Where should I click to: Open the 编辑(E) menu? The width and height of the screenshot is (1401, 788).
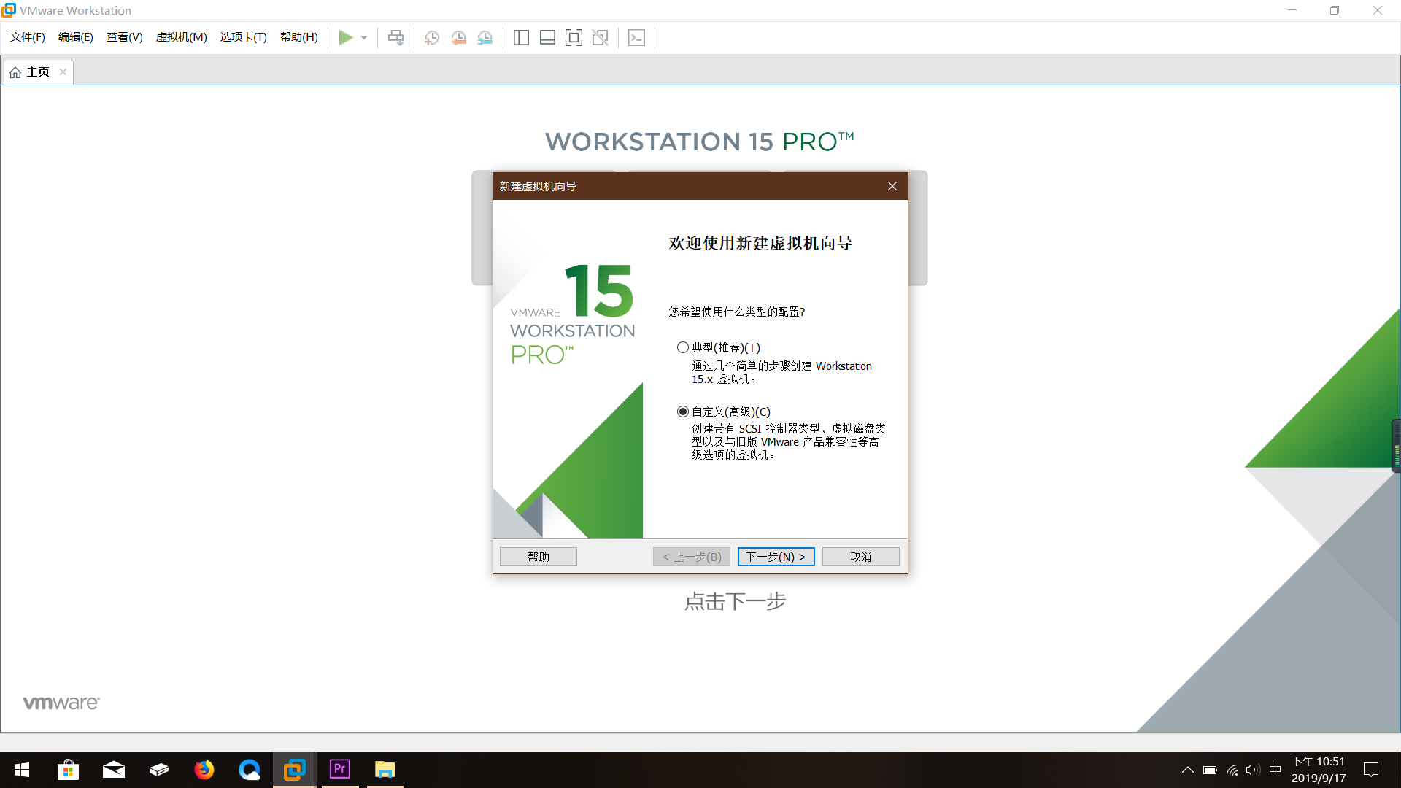(76, 37)
